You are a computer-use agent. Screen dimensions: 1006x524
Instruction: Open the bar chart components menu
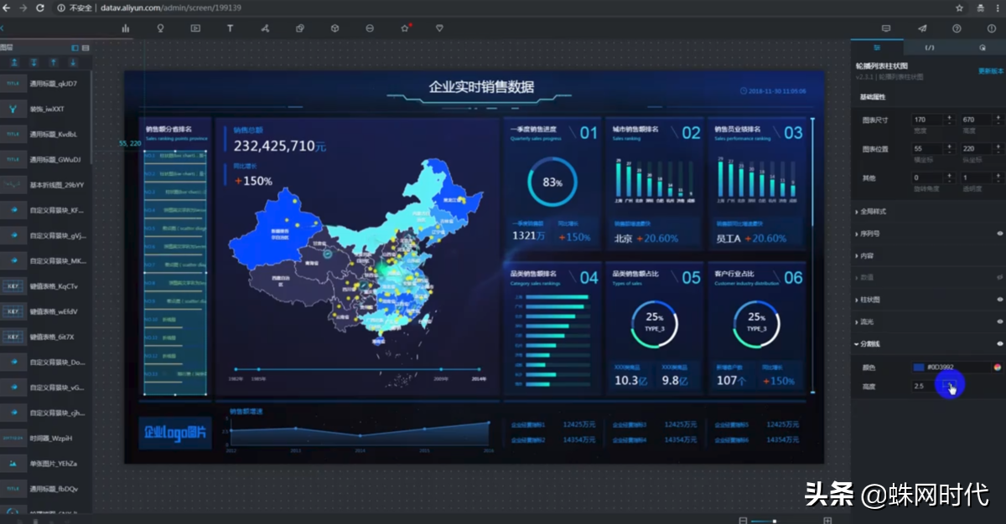pos(126,28)
